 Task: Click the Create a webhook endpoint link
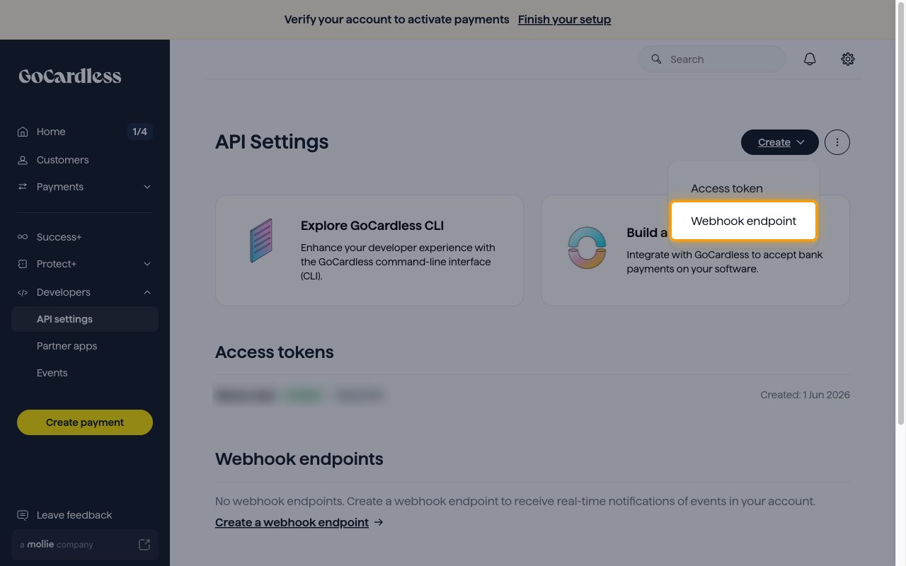pos(292,522)
